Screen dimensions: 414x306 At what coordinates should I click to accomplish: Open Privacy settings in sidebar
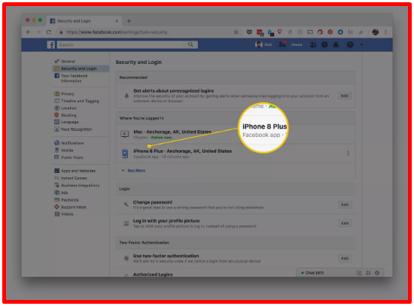pos(64,94)
